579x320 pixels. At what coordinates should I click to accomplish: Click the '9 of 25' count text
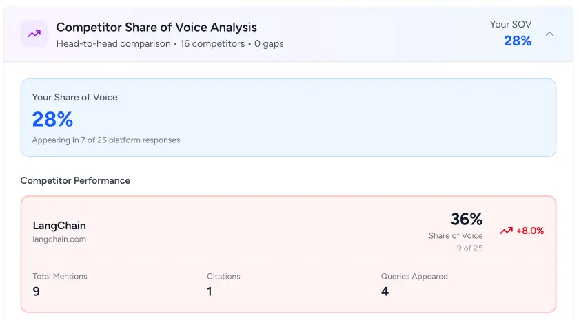click(469, 248)
